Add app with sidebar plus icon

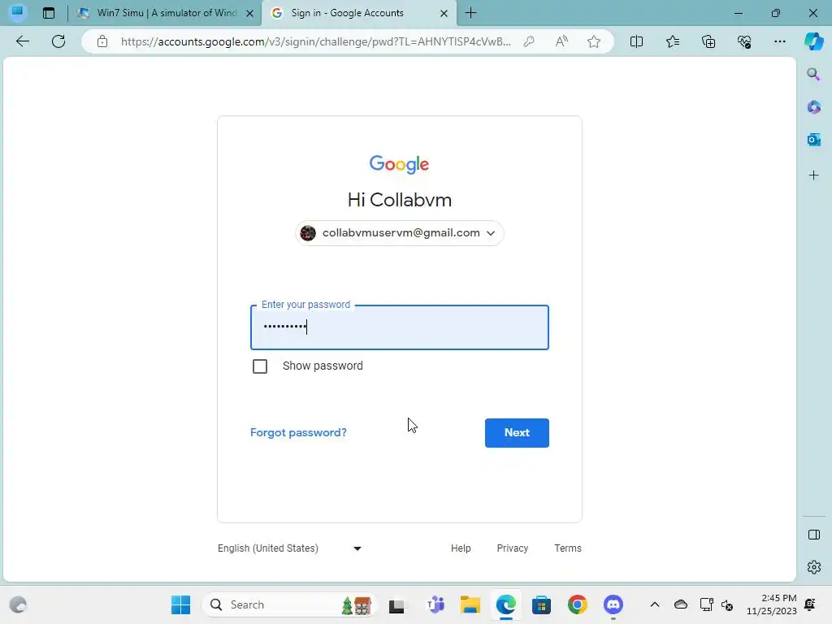point(813,175)
